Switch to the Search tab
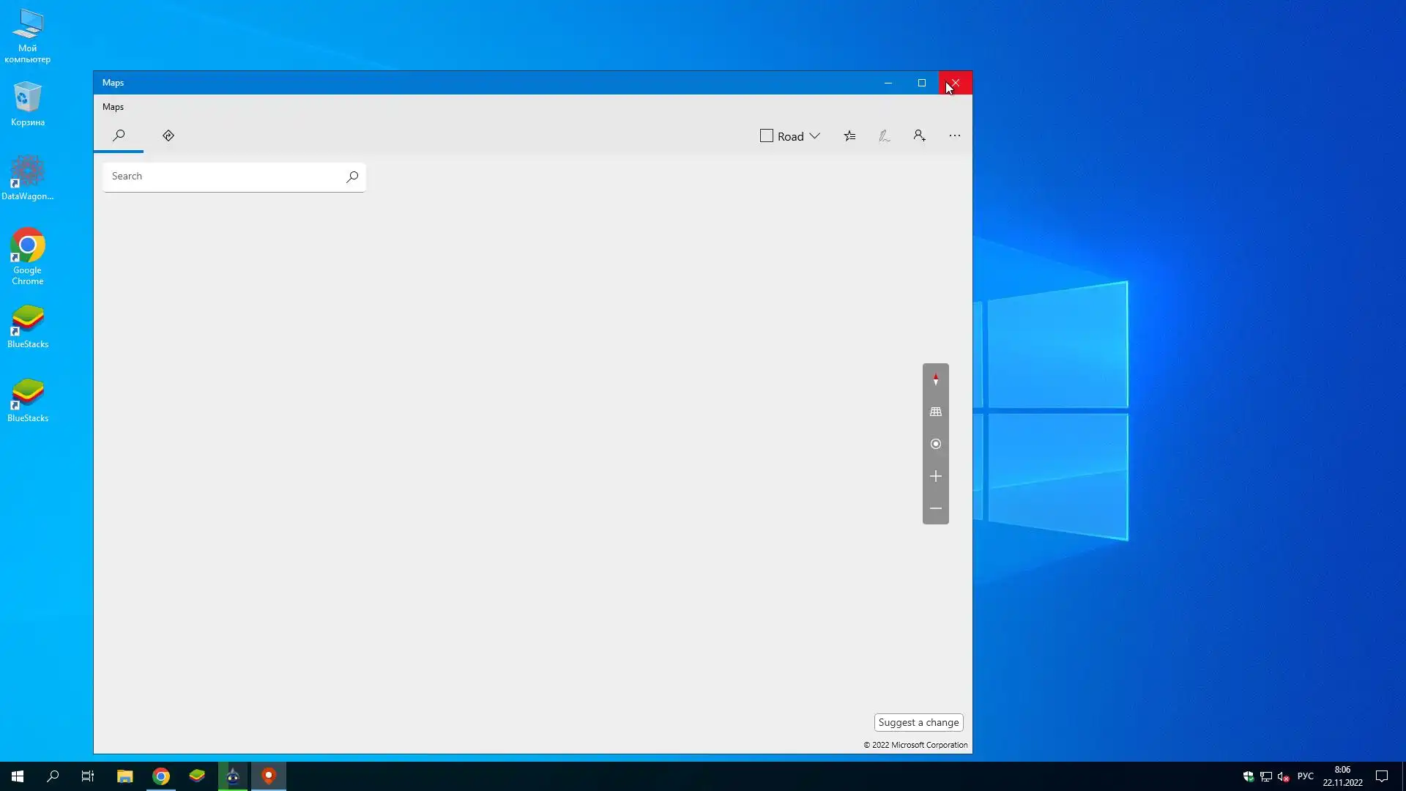The height and width of the screenshot is (791, 1406). [119, 135]
